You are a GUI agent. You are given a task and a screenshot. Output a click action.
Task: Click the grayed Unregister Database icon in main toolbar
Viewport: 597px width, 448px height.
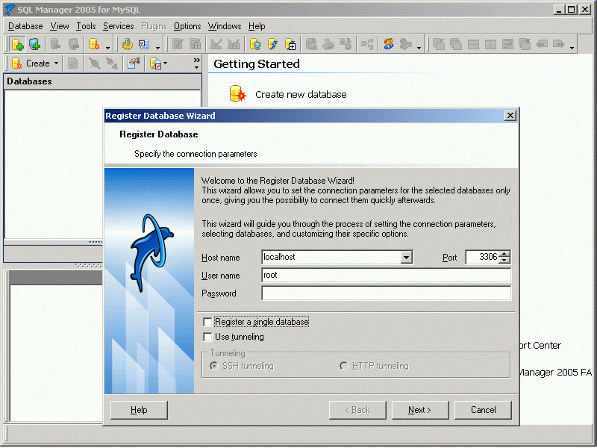pos(55,44)
